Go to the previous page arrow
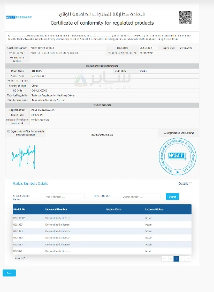Viewport: 214px width, 292px height. (171, 258)
